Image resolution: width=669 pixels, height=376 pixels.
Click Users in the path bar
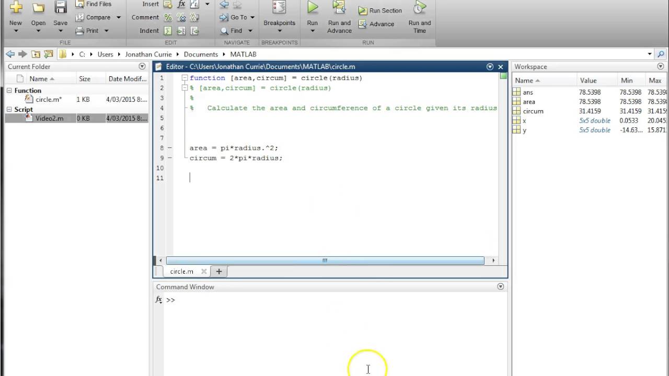click(105, 54)
